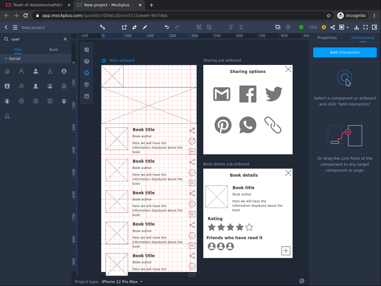Open the preview options dropdown arrow
Viewport: 381px width, 286px height.
(x=348, y=27)
